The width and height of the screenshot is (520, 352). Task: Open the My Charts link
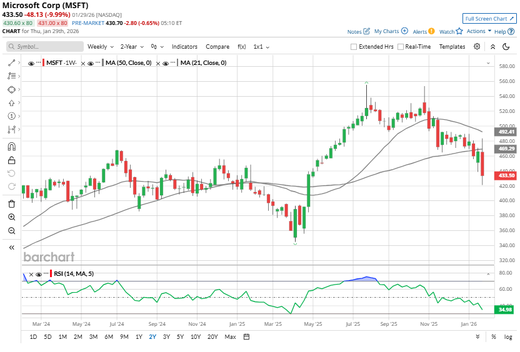[x=391, y=31]
